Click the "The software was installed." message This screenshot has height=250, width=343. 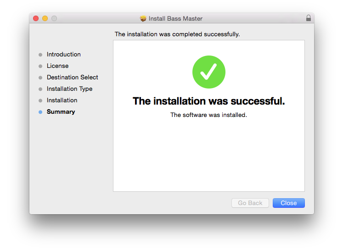[208, 115]
